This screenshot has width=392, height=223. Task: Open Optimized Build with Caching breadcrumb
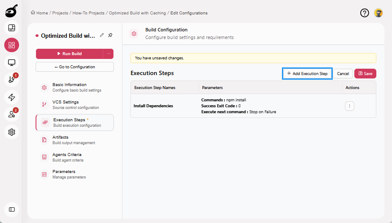coord(137,13)
